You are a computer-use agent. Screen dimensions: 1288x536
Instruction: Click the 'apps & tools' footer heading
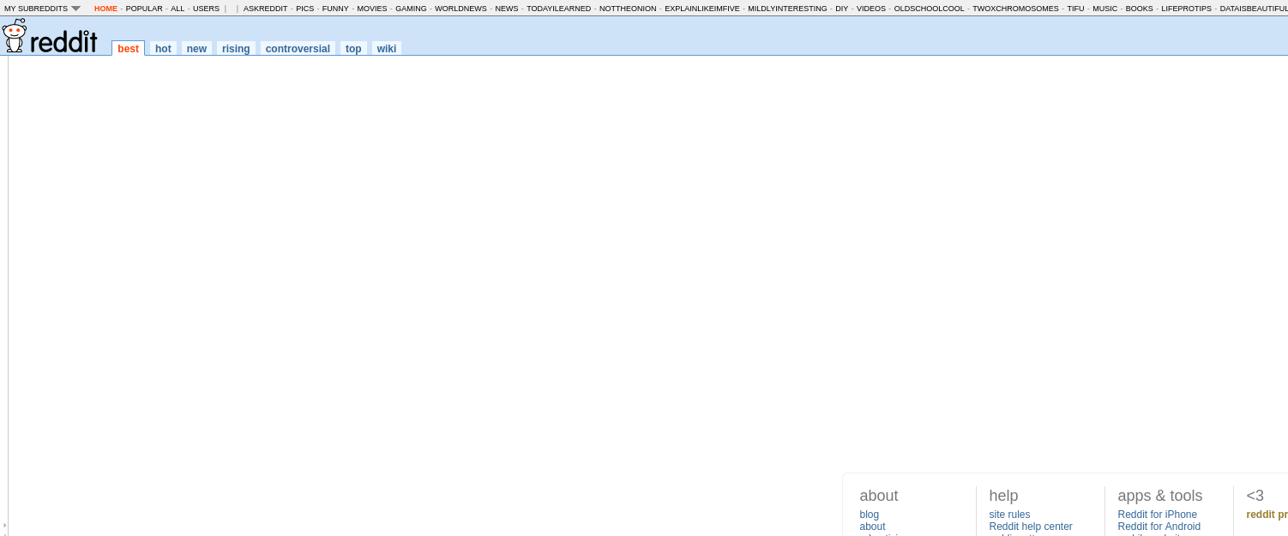point(1160,496)
